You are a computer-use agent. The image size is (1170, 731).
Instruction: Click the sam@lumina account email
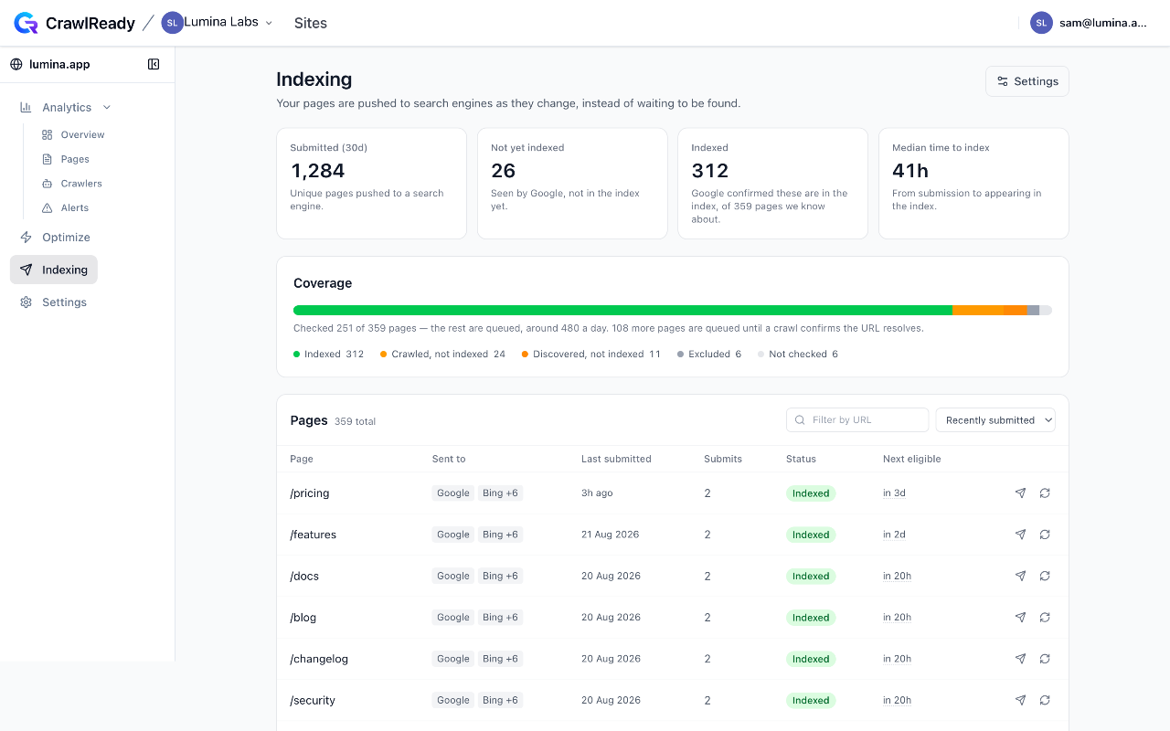click(1103, 23)
